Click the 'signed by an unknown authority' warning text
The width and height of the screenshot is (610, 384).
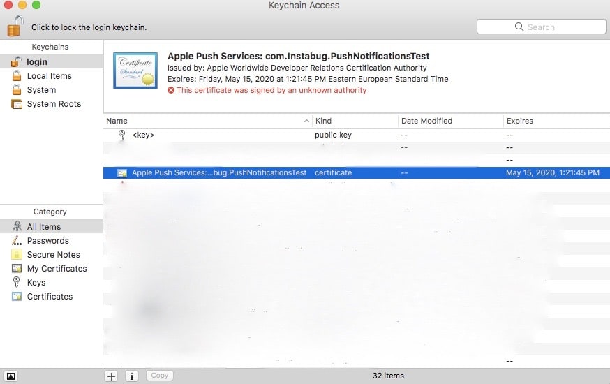pyautogui.click(x=271, y=90)
